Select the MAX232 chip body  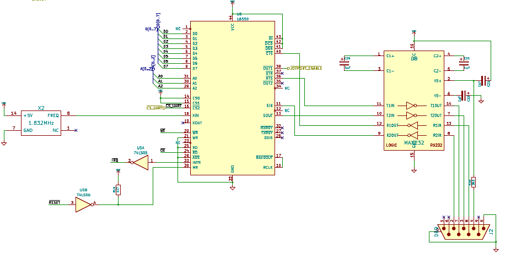[414, 101]
